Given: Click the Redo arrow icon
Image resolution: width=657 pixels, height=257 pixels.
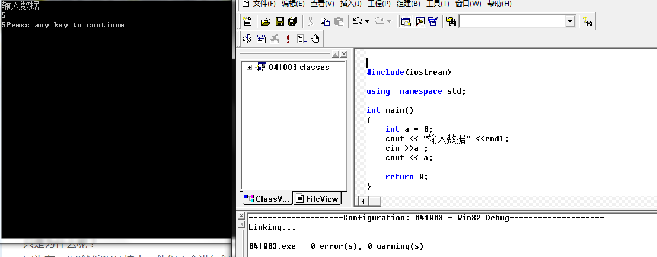Looking at the screenshot, I should [x=379, y=21].
